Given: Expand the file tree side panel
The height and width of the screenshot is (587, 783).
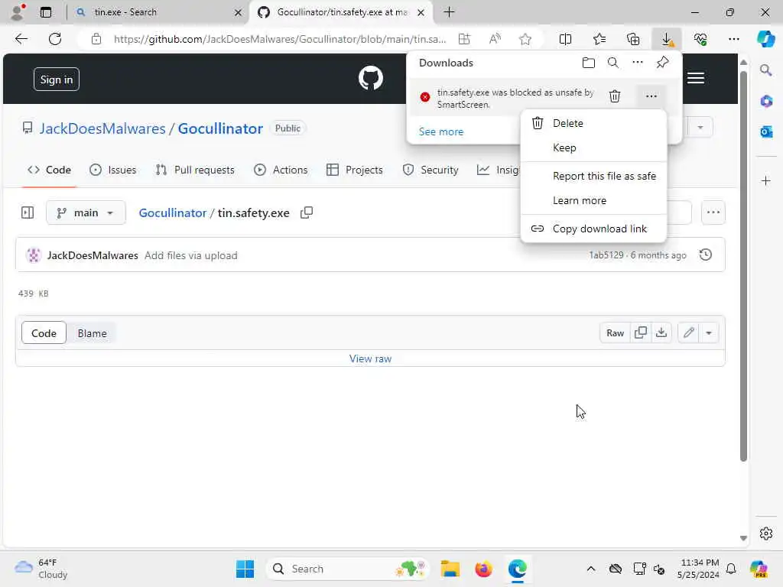Looking at the screenshot, I should point(28,213).
